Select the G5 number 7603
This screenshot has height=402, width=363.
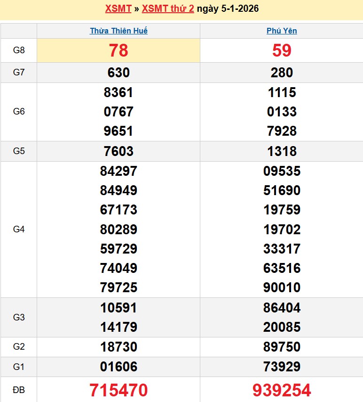[x=118, y=151]
